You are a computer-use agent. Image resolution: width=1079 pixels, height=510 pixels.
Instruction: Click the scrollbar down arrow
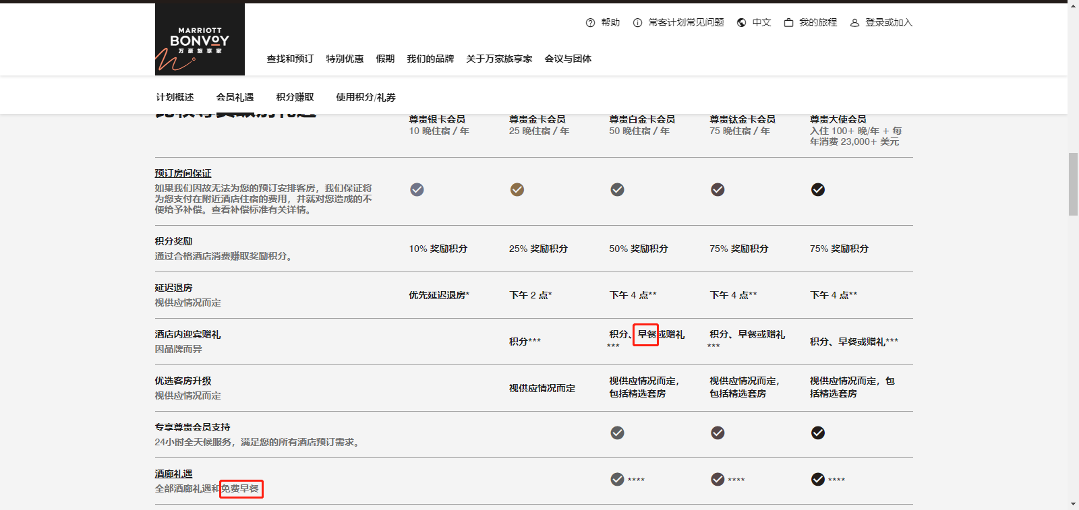coord(1073,504)
